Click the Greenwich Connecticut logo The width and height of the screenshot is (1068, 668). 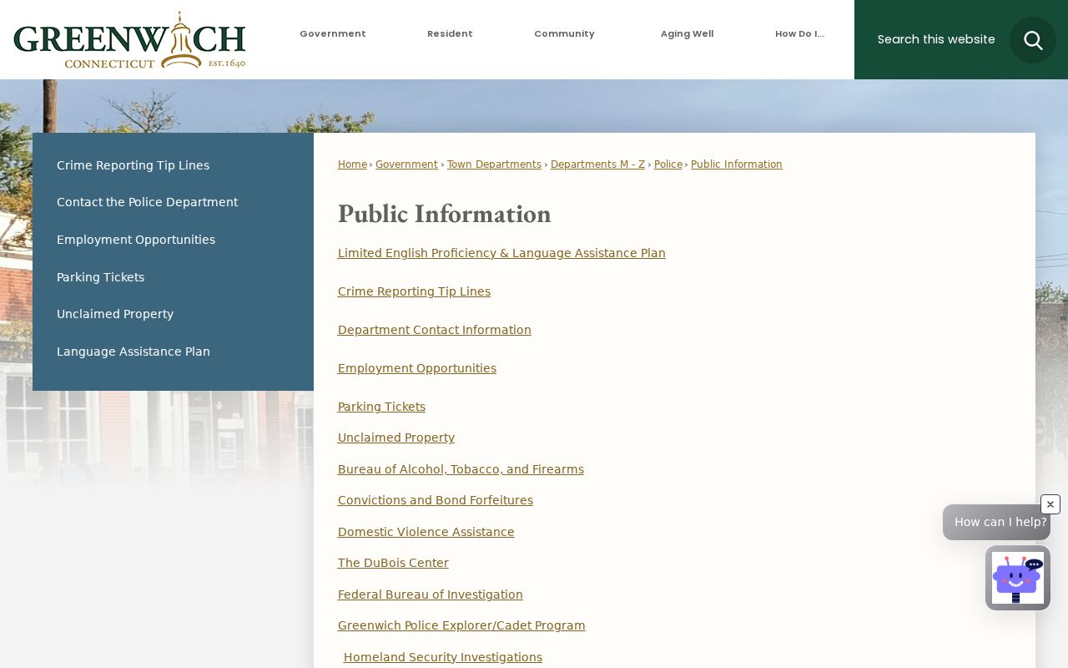click(x=129, y=40)
